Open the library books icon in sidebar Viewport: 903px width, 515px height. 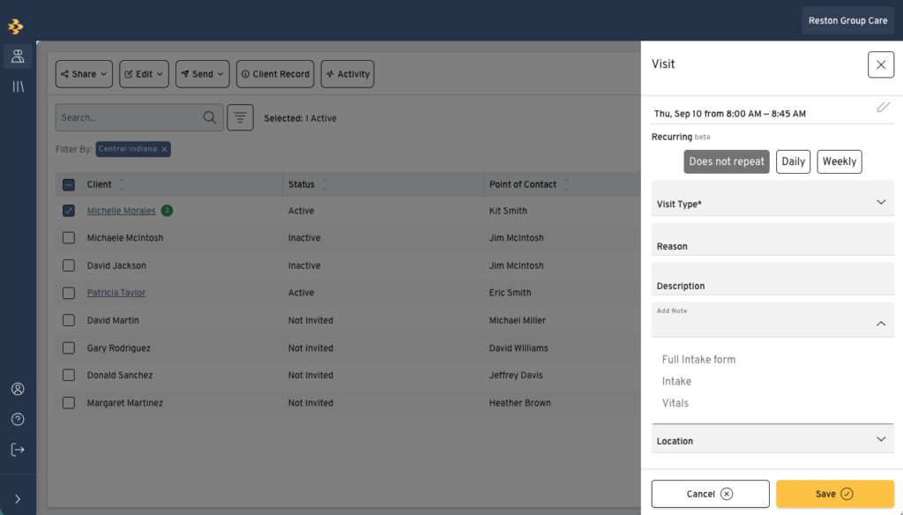coord(18,86)
